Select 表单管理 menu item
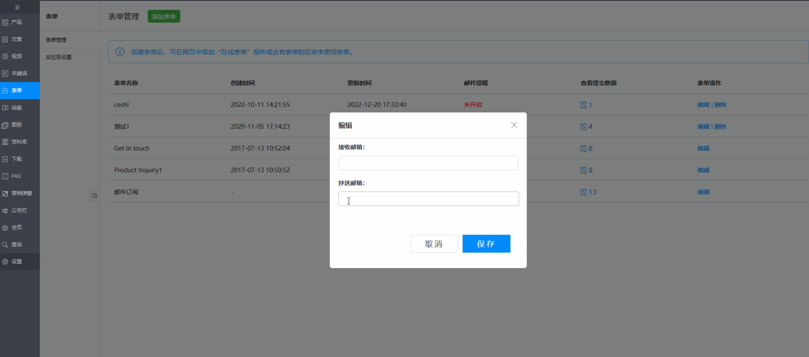 click(x=56, y=40)
